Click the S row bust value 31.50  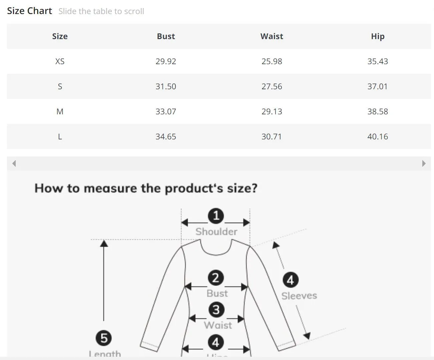click(x=166, y=87)
